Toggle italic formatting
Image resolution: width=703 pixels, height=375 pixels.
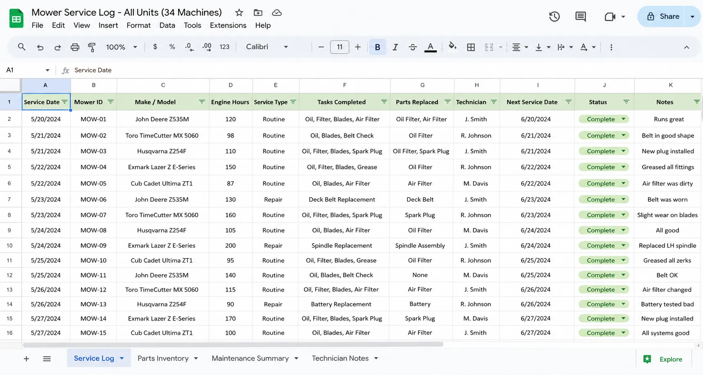395,47
